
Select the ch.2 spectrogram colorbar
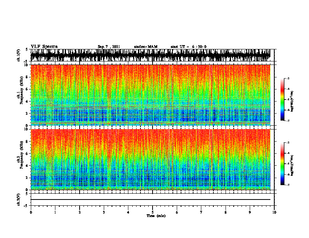pos(282,164)
